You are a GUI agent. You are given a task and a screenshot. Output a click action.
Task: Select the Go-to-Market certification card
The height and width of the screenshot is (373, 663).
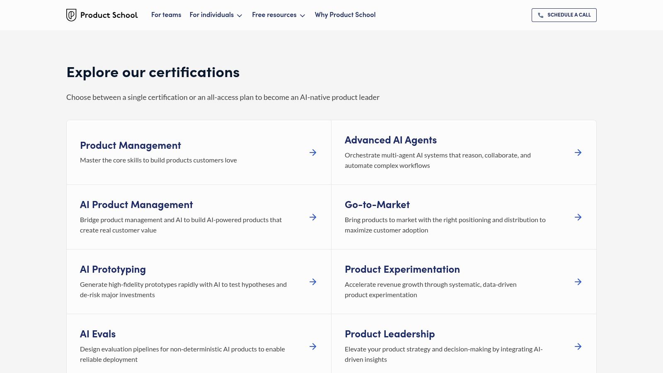pos(377,204)
